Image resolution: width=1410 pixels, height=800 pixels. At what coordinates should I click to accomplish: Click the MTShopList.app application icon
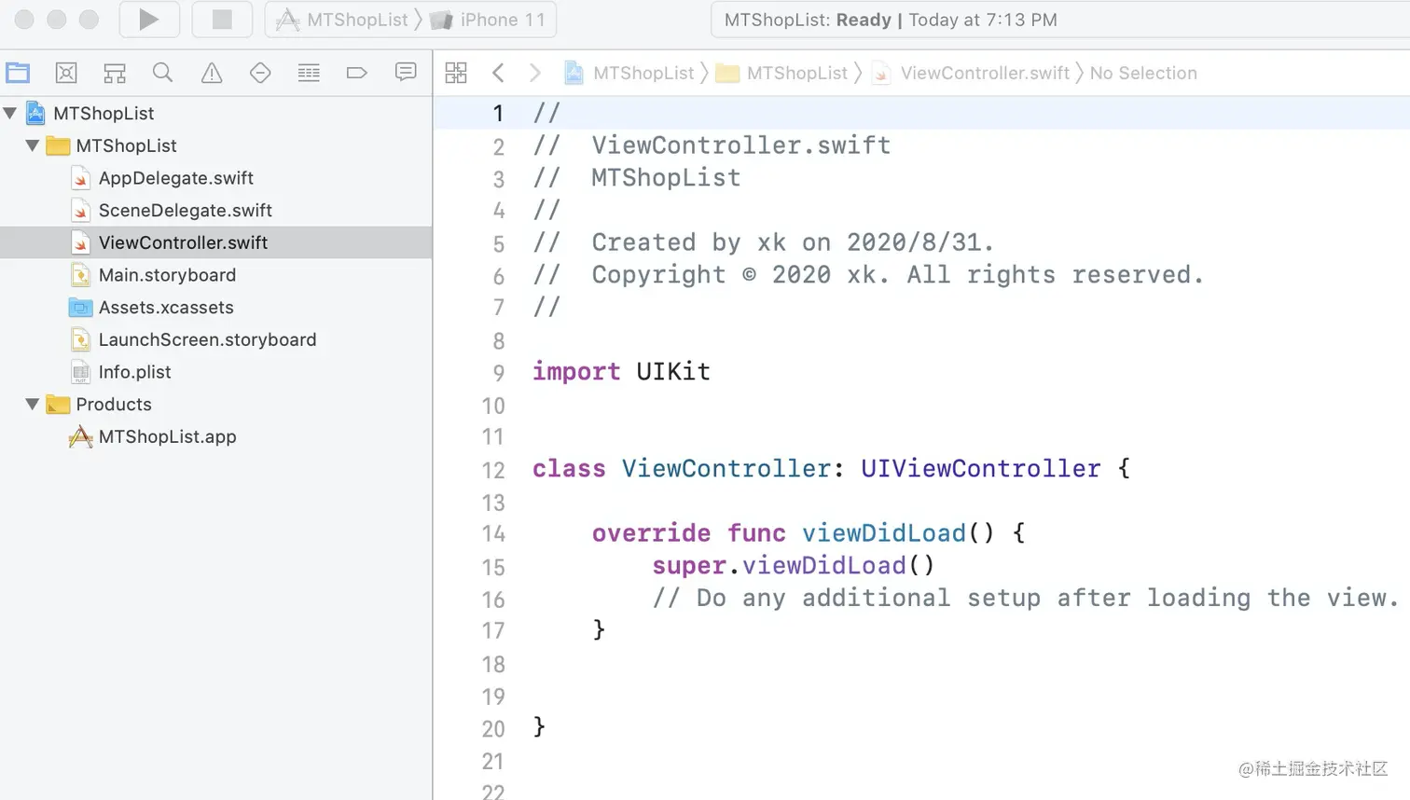[x=81, y=436]
